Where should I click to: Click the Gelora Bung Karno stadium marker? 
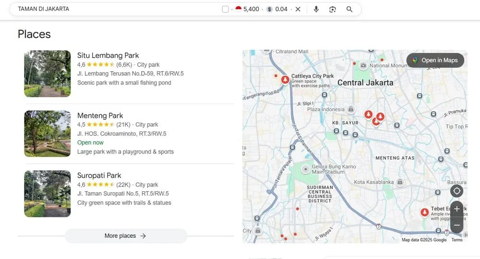(x=305, y=169)
